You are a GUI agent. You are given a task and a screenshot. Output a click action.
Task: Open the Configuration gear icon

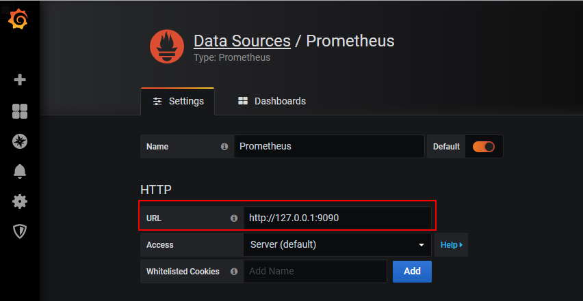click(x=20, y=201)
